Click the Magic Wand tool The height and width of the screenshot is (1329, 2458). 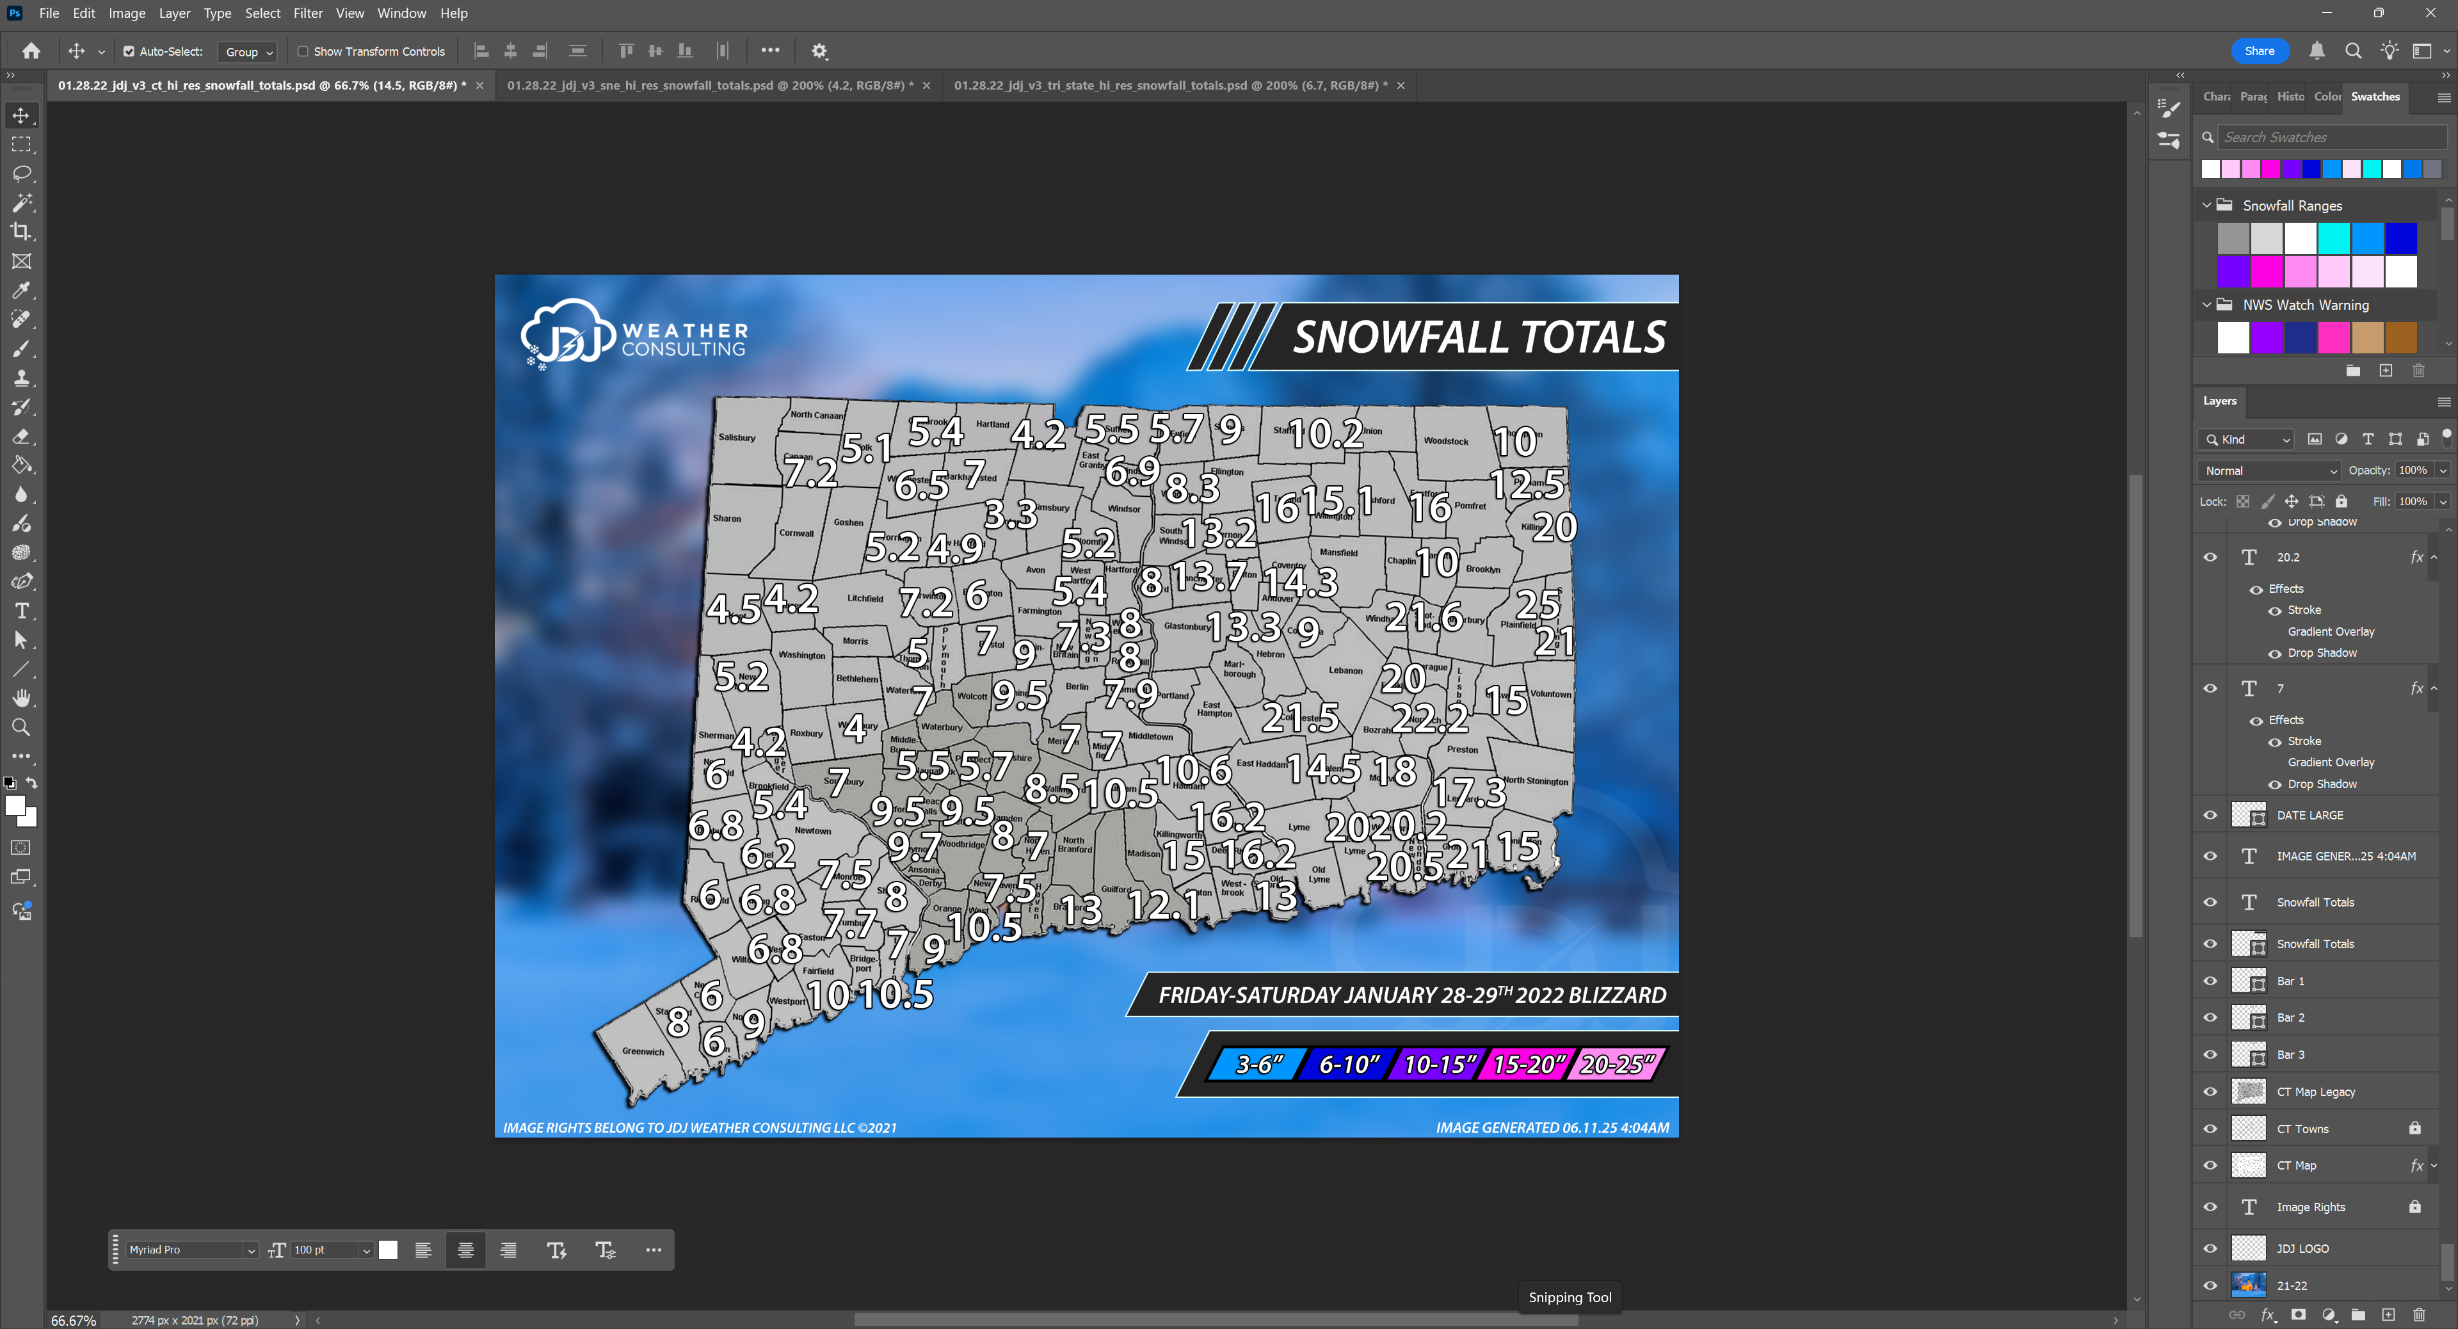click(x=21, y=202)
